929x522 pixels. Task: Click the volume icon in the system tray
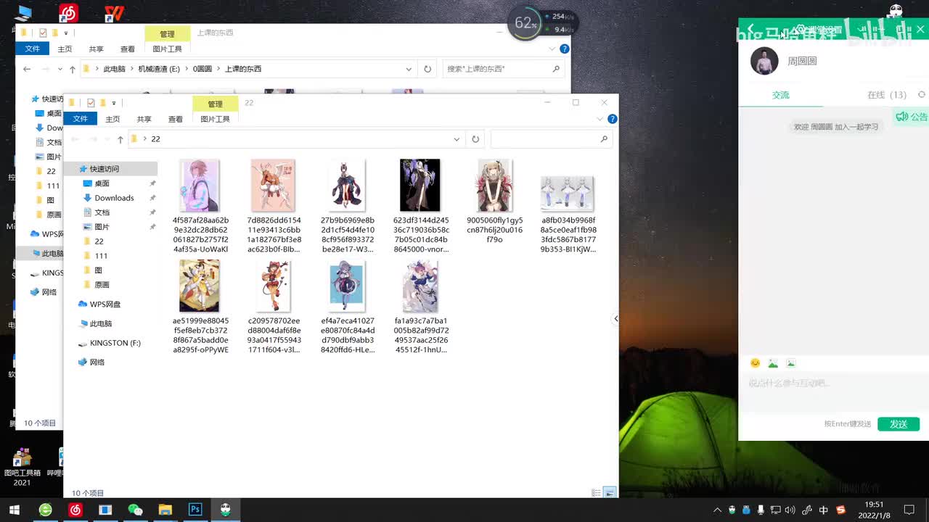[790, 510]
